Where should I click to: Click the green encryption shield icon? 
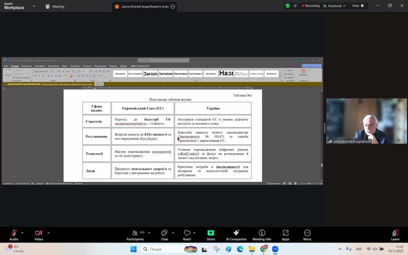288,6
